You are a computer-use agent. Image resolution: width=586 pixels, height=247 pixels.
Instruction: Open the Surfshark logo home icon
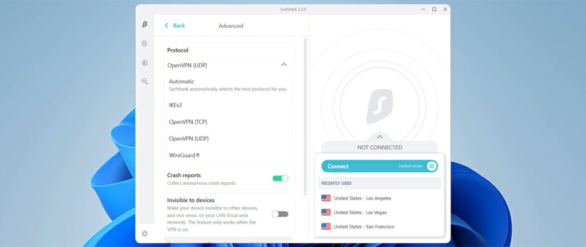pos(144,25)
